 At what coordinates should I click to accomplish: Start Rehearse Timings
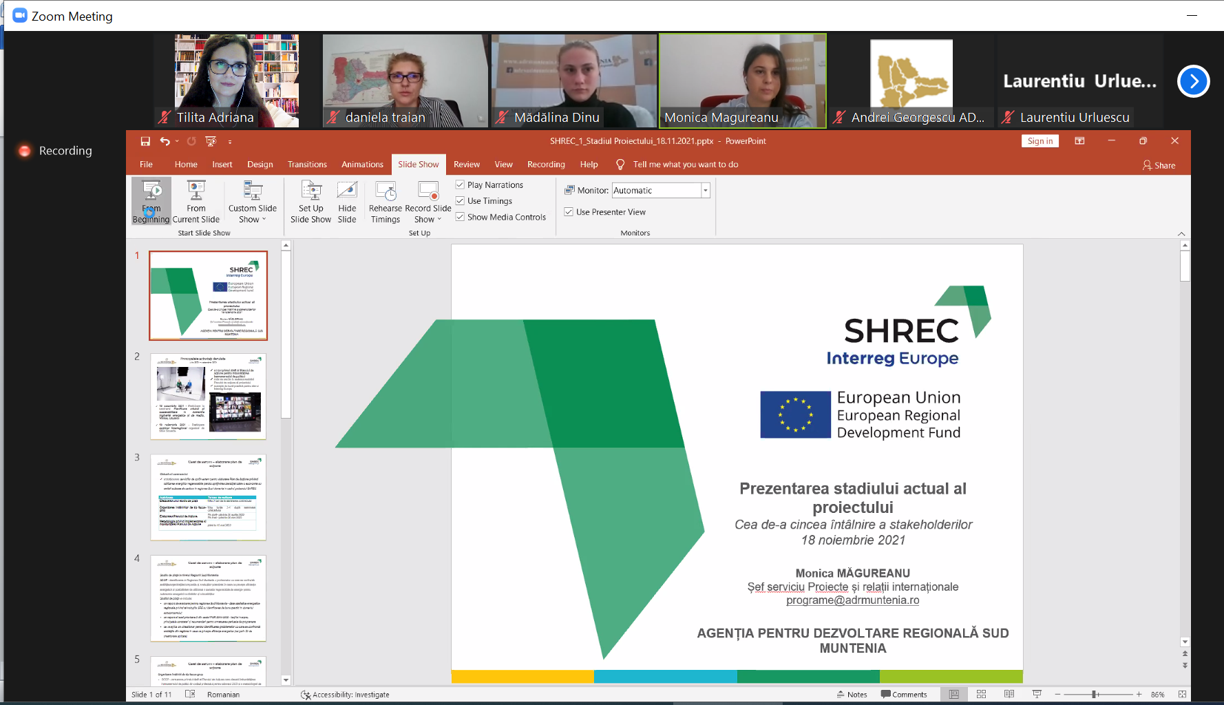coord(386,201)
